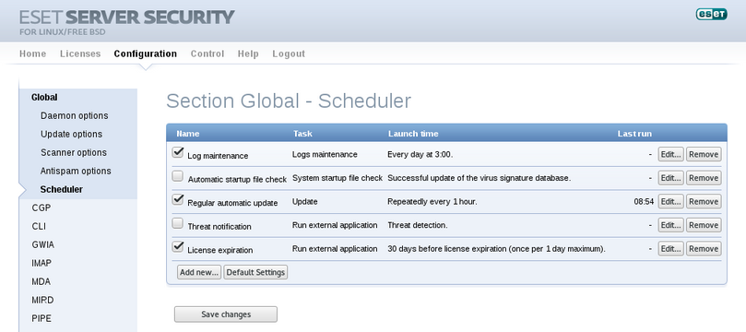Select Antispam options in sidebar

[76, 171]
